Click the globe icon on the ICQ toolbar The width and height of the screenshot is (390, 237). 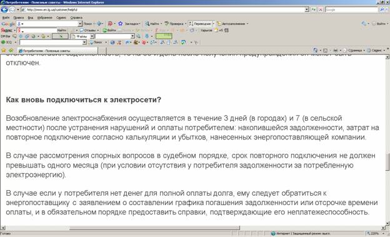(x=112, y=43)
